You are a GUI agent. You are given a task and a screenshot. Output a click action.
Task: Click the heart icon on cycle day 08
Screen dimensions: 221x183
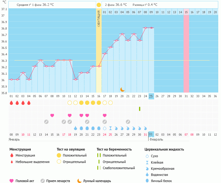click(x=52, y=115)
